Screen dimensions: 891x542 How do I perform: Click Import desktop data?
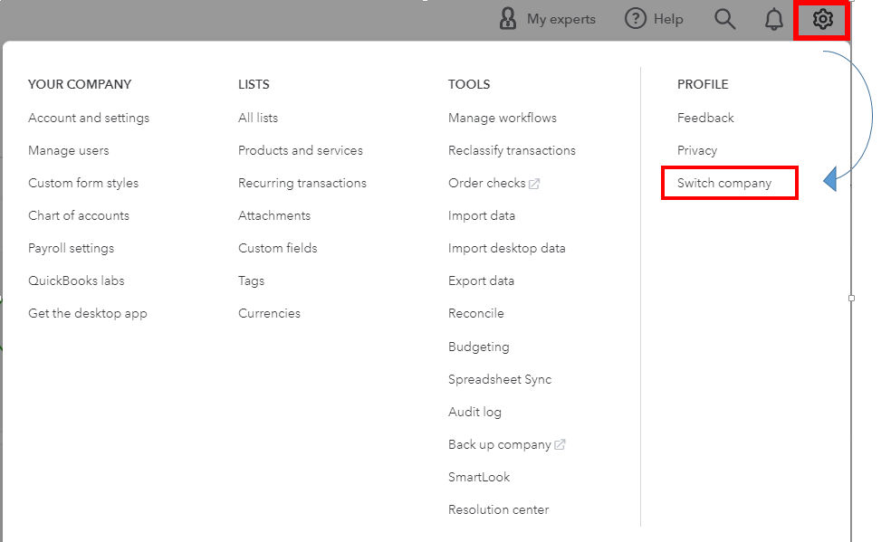[x=506, y=249]
